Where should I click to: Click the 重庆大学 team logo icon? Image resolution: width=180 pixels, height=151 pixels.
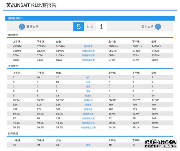click(22, 27)
